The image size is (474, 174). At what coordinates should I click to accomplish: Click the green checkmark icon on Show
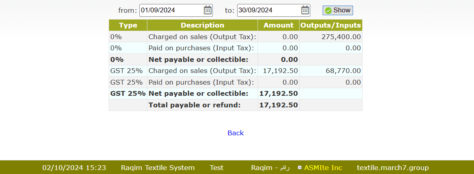coord(328,10)
